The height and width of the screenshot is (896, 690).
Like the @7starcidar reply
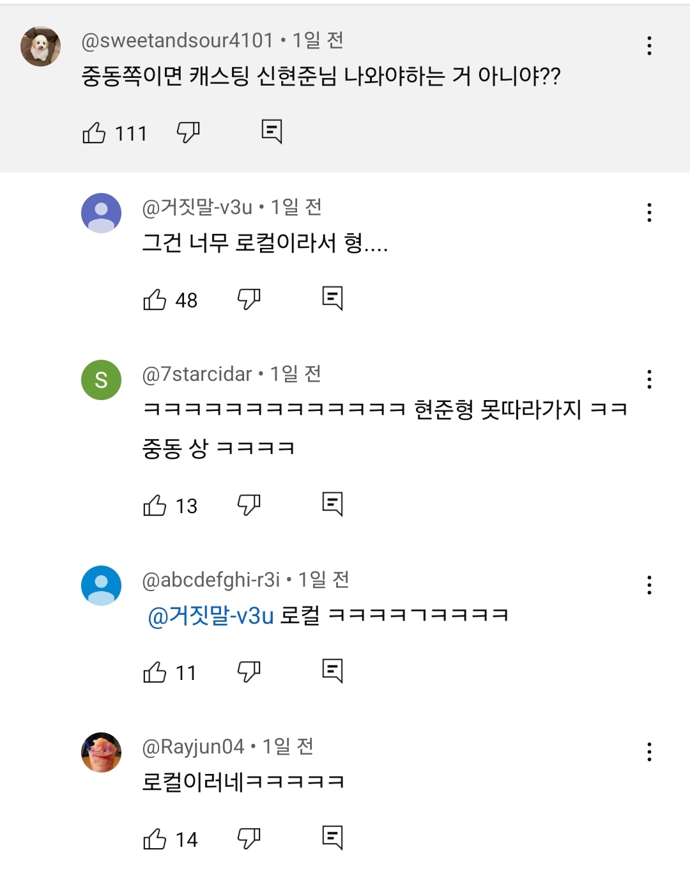tap(155, 505)
